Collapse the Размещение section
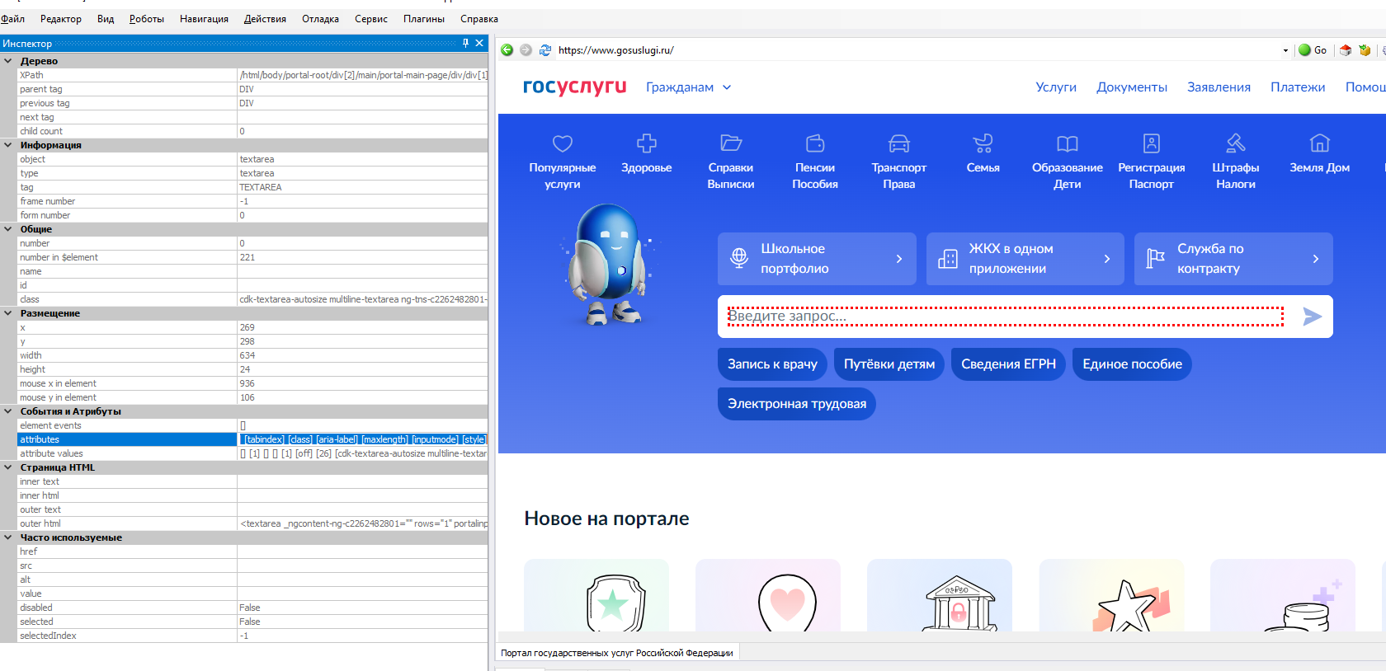Viewport: 1386px width, 671px height. click(x=8, y=313)
